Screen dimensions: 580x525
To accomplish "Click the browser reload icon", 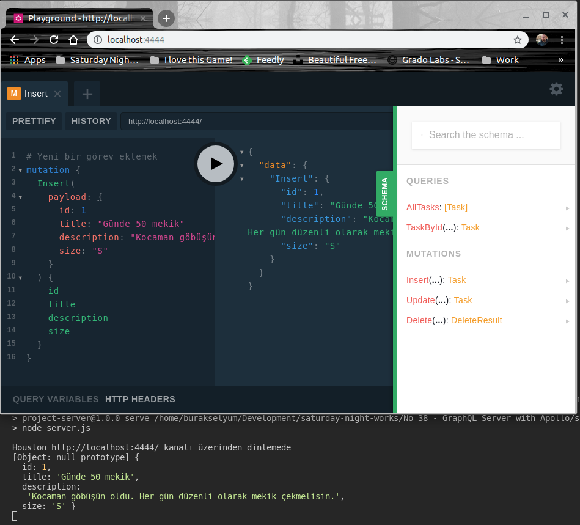I will (x=54, y=40).
